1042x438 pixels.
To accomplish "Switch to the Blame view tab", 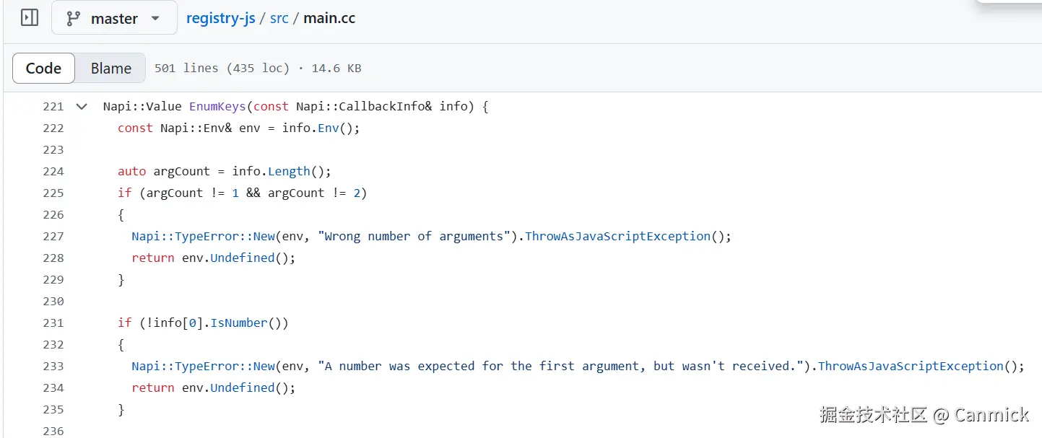I will click(110, 69).
